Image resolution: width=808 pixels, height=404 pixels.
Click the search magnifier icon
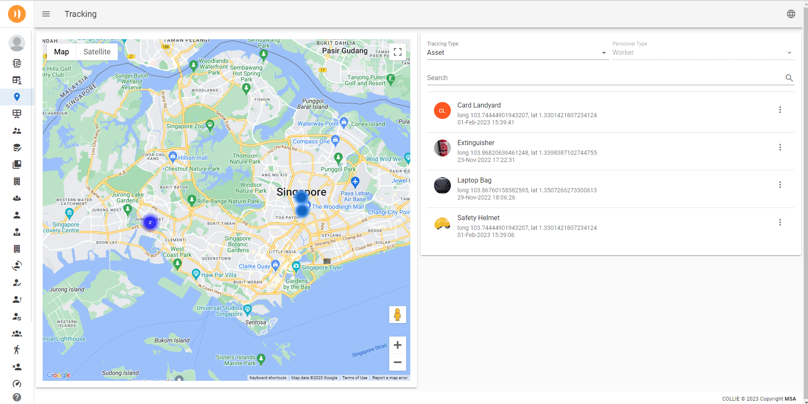789,78
